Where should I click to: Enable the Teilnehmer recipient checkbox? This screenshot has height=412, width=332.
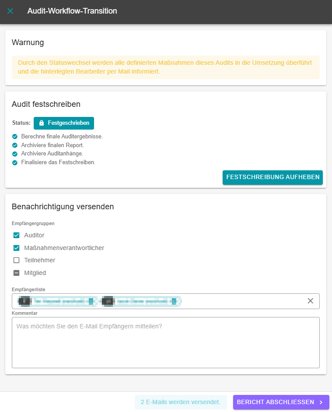coord(17,260)
